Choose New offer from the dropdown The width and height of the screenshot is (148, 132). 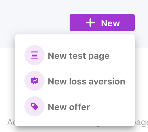75,106
